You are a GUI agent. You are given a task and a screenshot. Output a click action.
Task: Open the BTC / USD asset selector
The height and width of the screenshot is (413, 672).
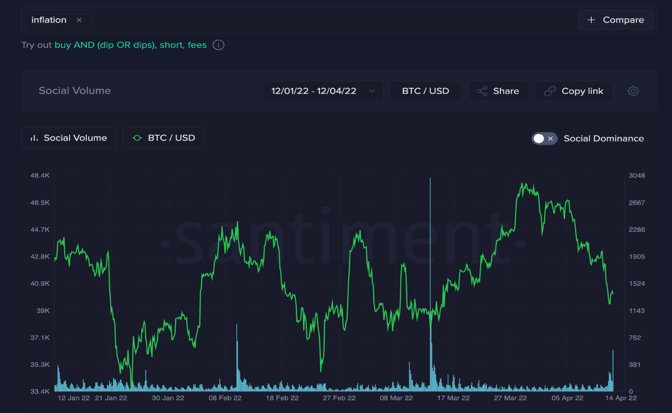[425, 91]
